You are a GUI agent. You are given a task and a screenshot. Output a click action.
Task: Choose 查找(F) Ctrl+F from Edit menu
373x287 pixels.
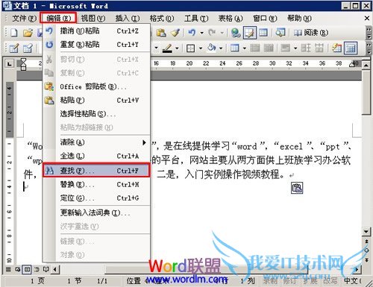tap(96, 170)
